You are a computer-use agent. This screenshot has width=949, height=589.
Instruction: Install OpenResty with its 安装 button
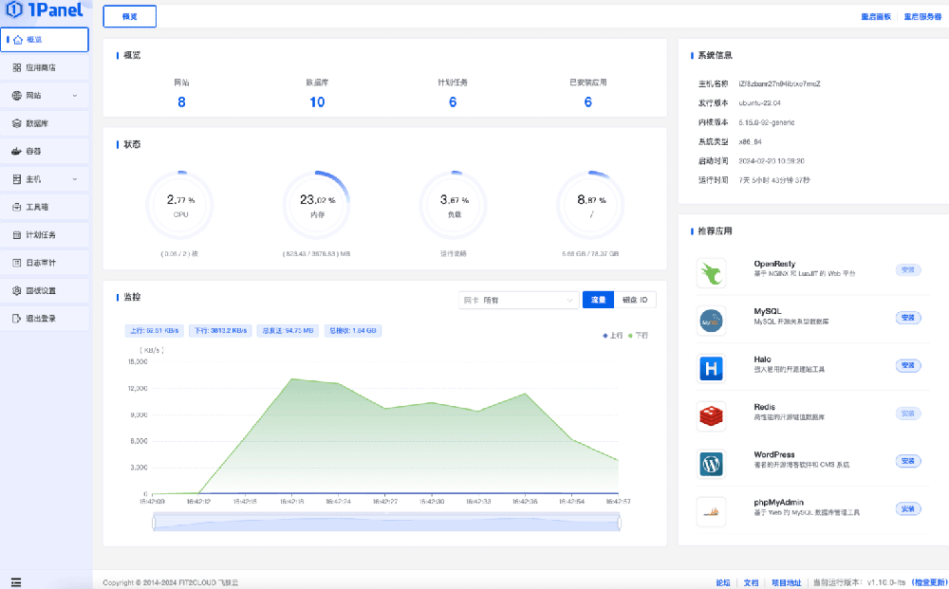pos(908,269)
